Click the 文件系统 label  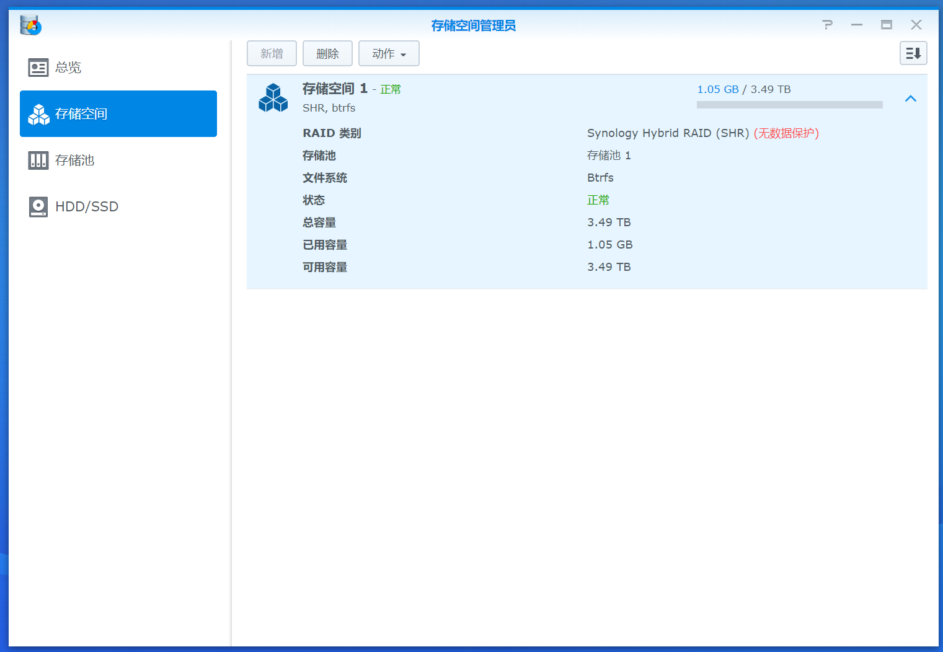coord(325,178)
